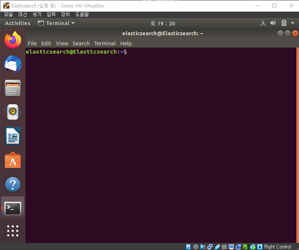Click the battery icon in top bar
Image resolution: width=299 pixels, height=250 pixels.
(284, 23)
